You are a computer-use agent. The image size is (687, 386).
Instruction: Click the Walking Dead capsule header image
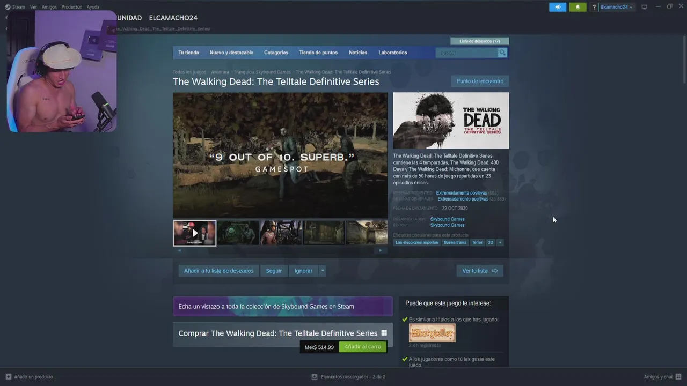coord(451,121)
